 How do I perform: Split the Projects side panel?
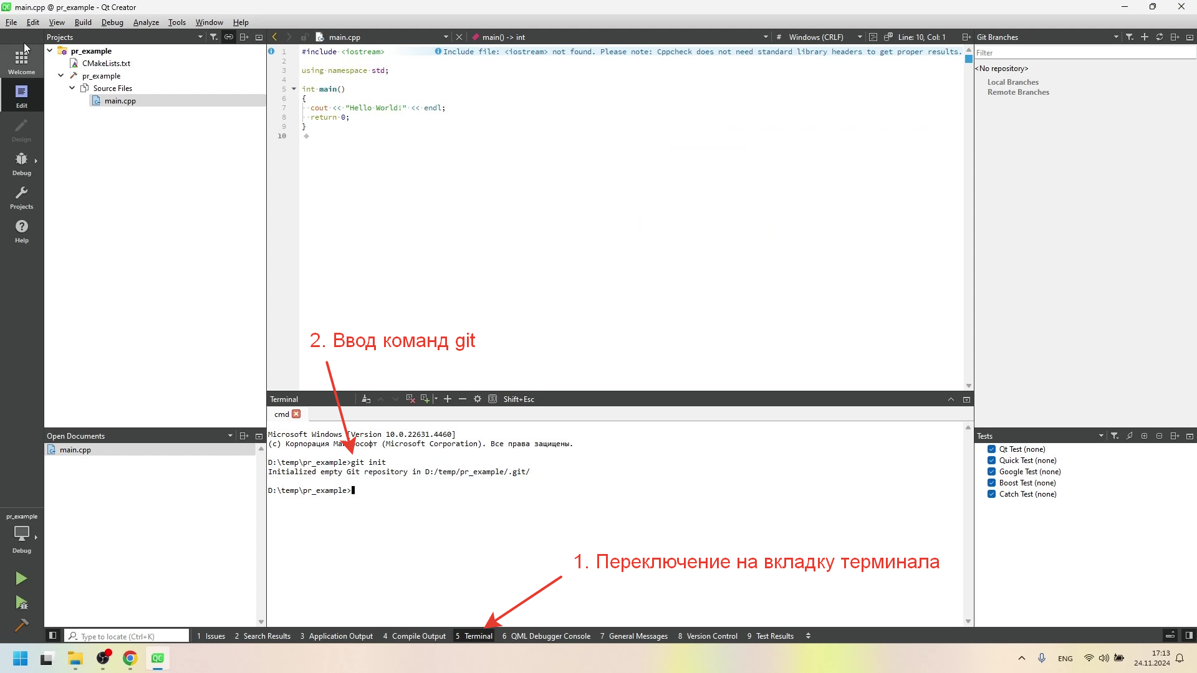tap(244, 37)
